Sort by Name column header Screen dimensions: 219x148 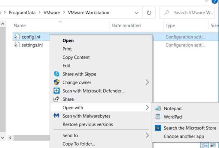[x=20, y=25]
